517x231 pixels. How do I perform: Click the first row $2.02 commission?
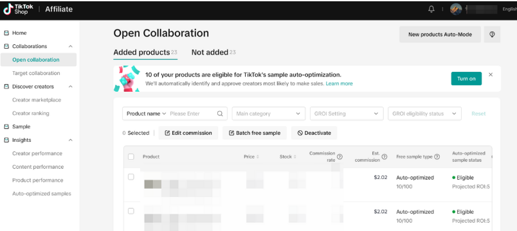(x=381, y=177)
